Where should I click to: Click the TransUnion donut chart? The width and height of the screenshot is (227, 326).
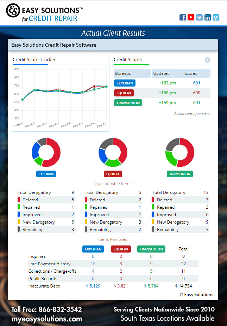coord(179,152)
